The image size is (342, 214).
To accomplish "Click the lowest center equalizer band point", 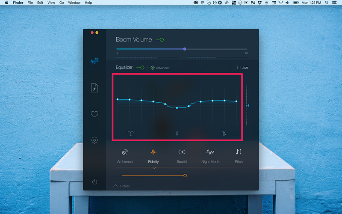I will [x=177, y=108].
